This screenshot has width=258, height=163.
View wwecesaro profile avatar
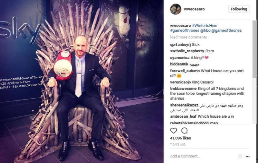(175, 9)
